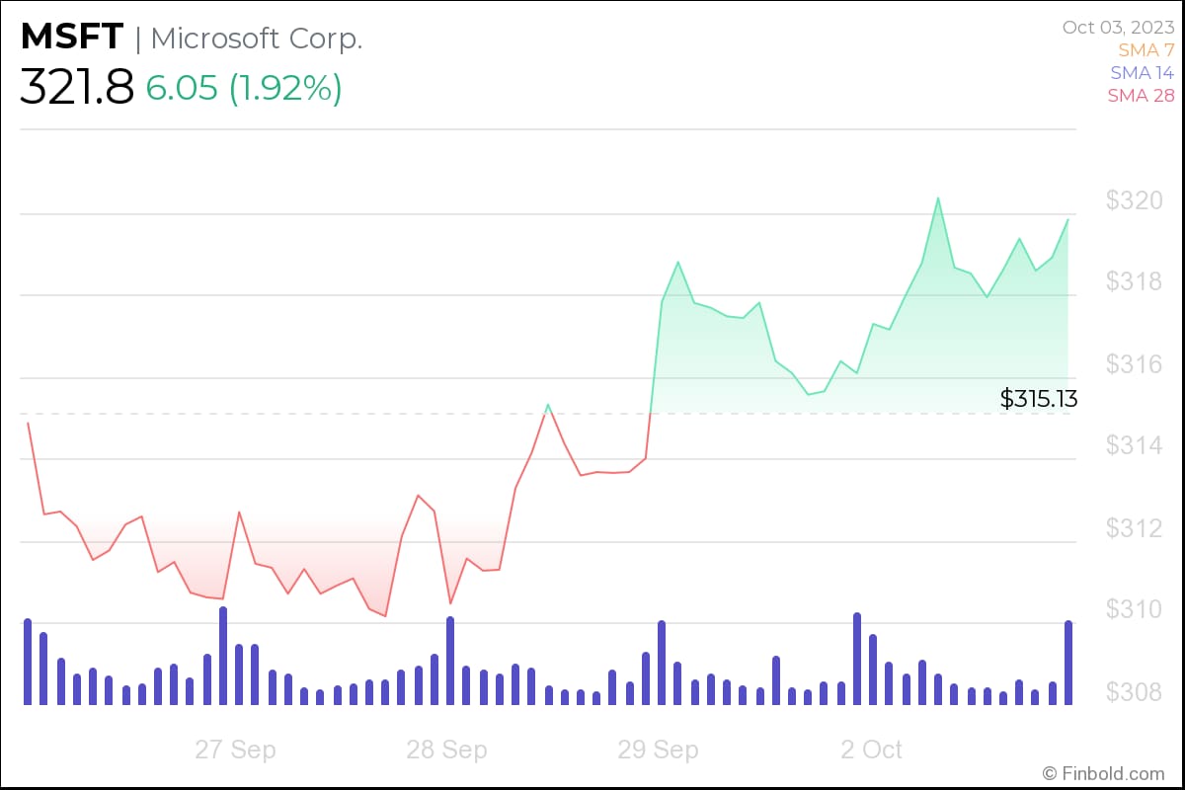Click the $320 price axis label
Viewport: 1185px width, 790px height.
click(1132, 200)
